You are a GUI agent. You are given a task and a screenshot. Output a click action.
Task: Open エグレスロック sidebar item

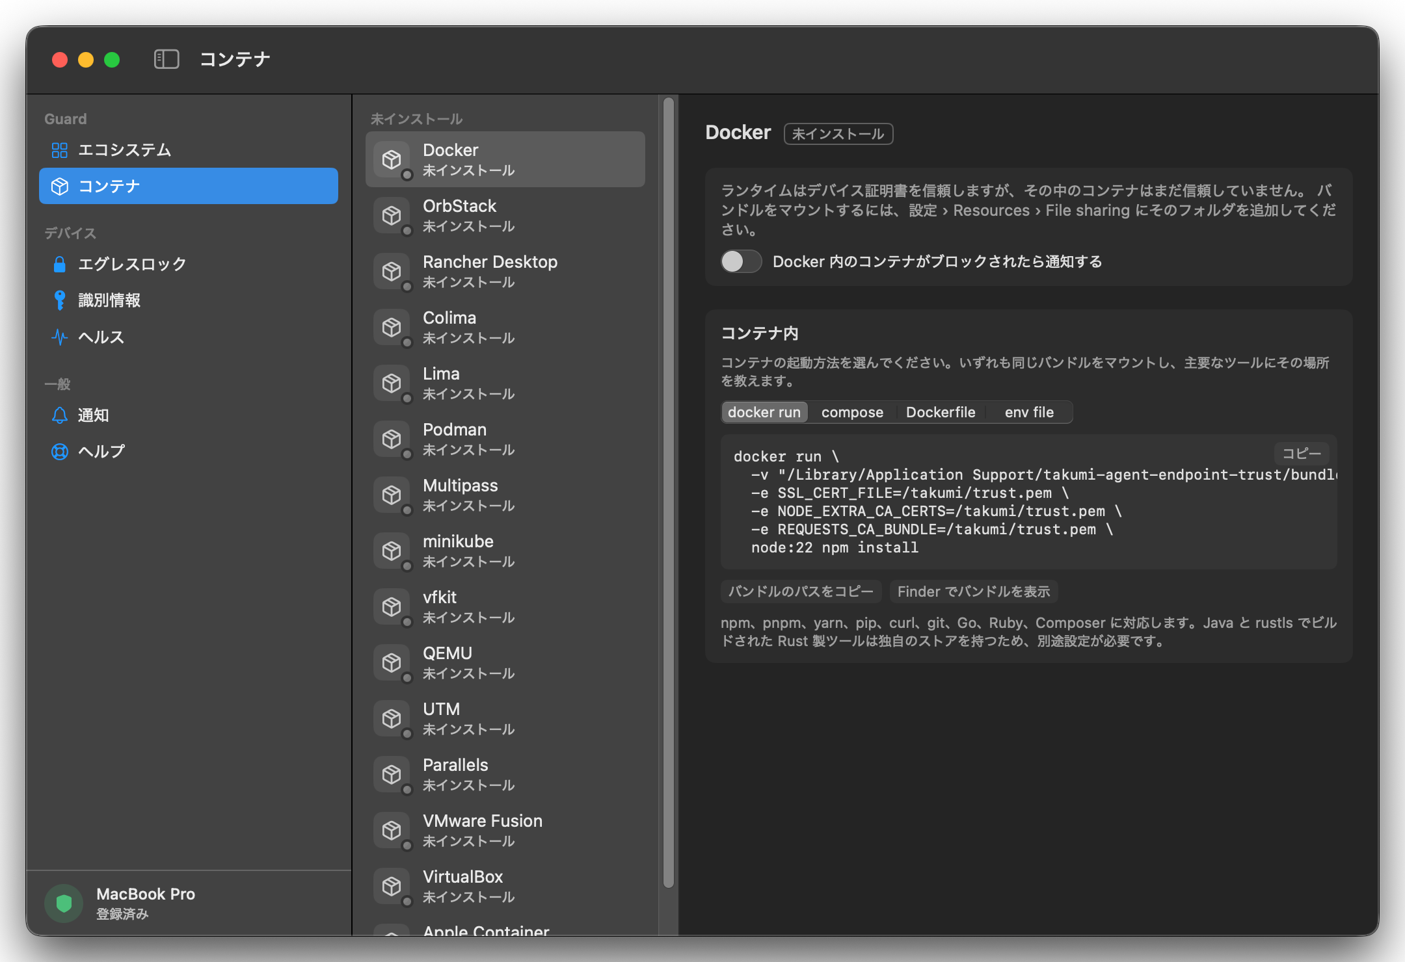[x=189, y=264]
